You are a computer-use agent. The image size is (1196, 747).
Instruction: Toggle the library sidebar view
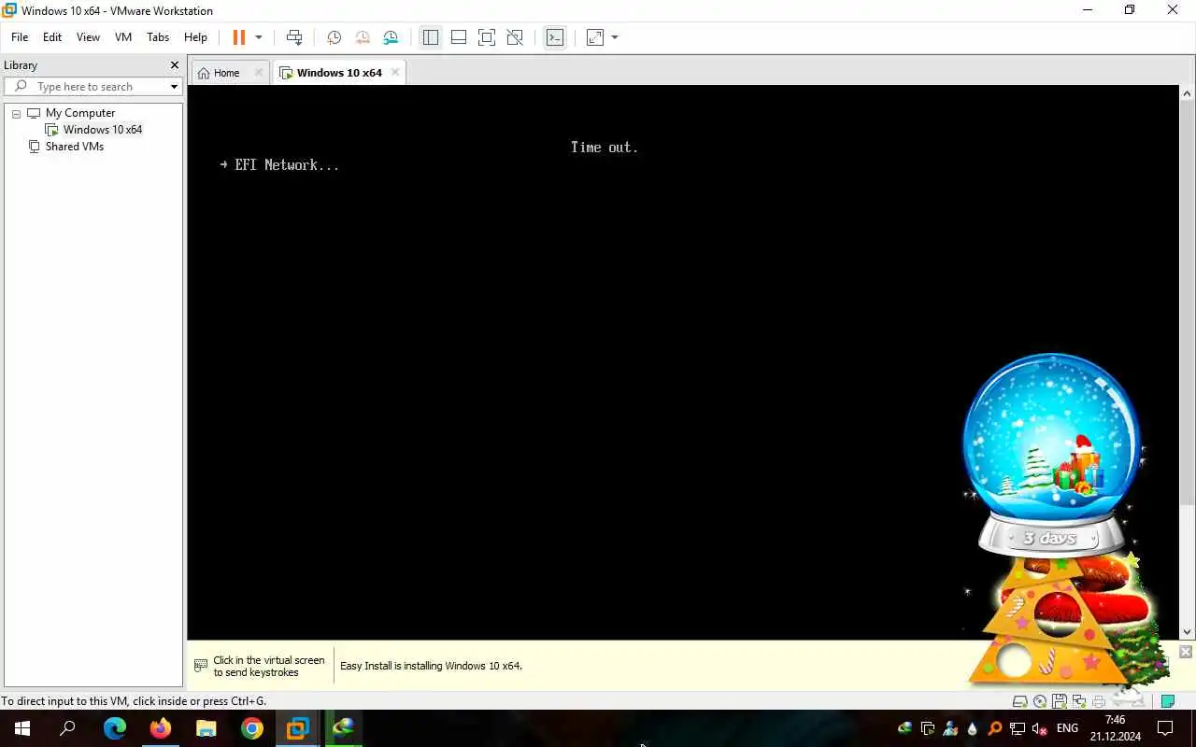431,37
